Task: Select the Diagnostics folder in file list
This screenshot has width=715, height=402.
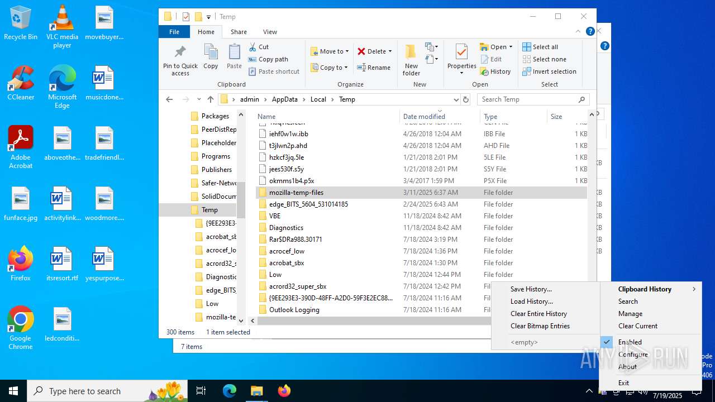Action: [422, 228]
